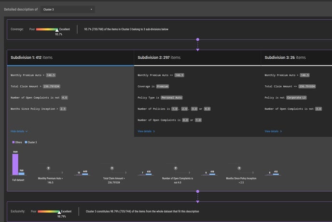Click the 3.0 chip in Number of Policies rule
This screenshot has width=332, height=222.
194,109
